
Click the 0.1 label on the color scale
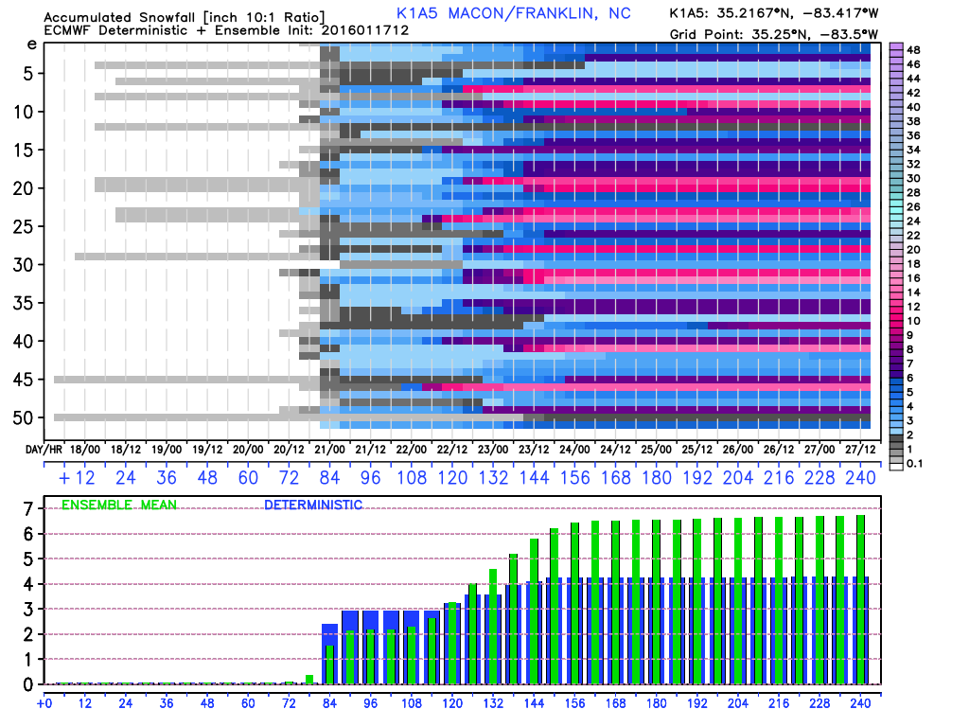914,464
